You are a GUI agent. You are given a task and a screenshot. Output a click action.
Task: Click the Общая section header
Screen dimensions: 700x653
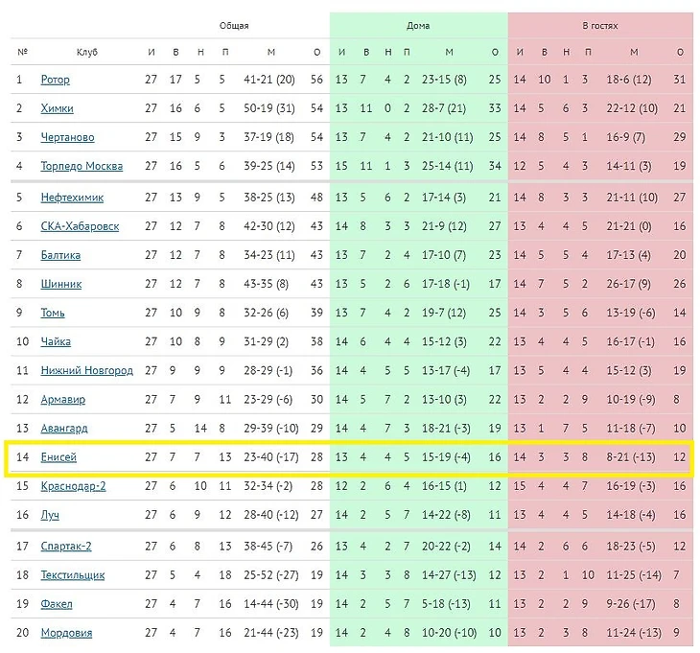[x=234, y=26]
